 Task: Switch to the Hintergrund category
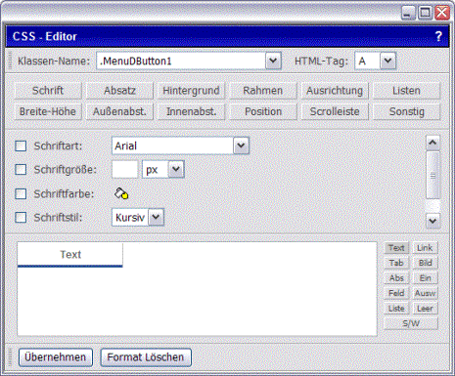pos(191,91)
